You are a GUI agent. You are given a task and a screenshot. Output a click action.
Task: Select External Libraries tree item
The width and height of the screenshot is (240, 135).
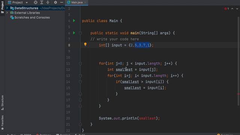[27, 13]
